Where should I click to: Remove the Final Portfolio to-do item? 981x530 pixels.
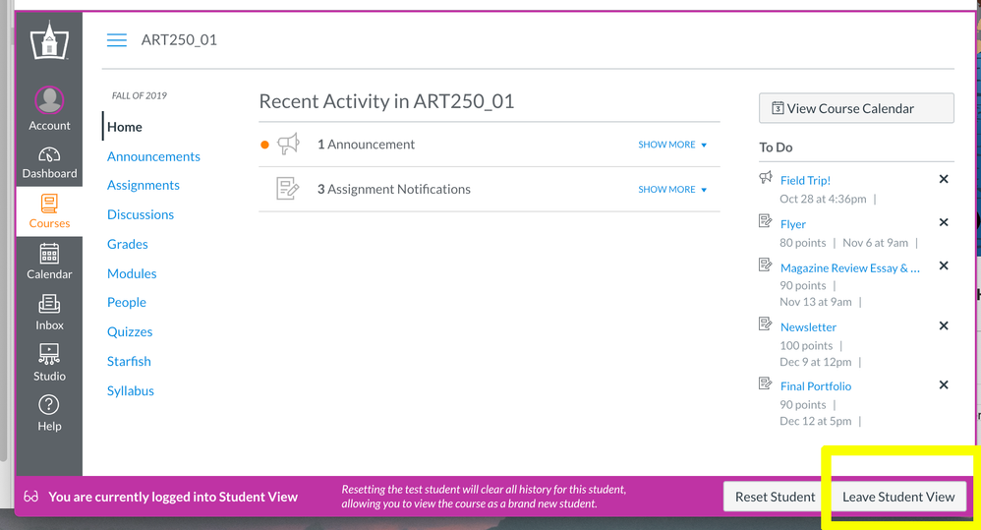944,385
